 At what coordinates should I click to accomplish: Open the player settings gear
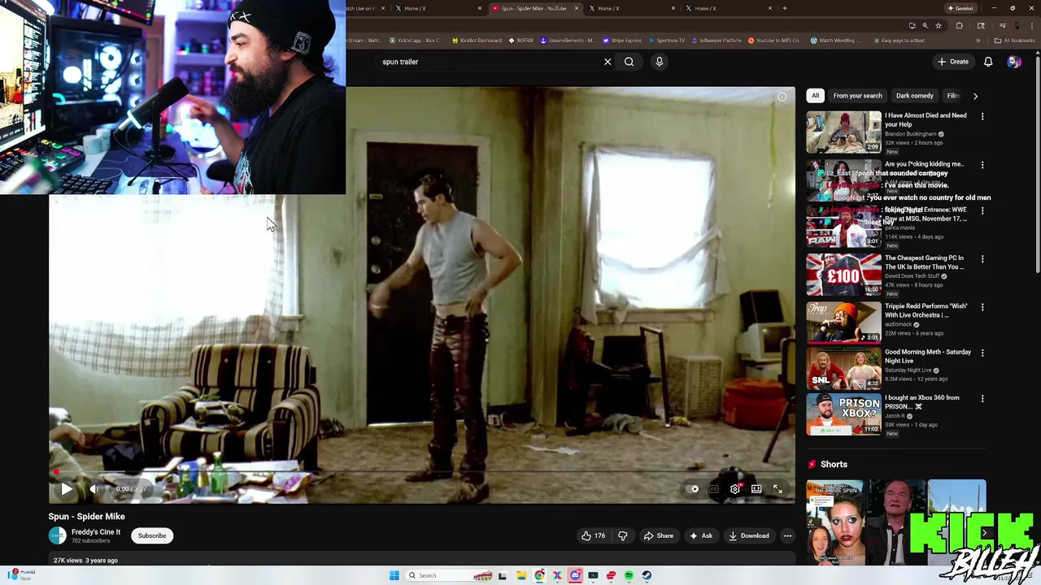[x=735, y=489]
